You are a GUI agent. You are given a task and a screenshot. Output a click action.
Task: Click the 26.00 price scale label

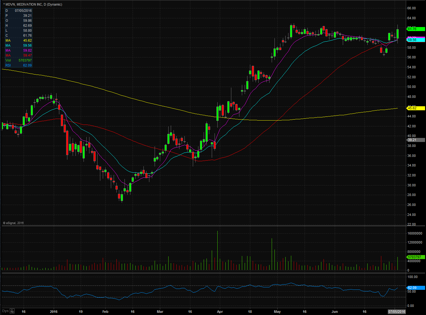[x=411, y=205]
